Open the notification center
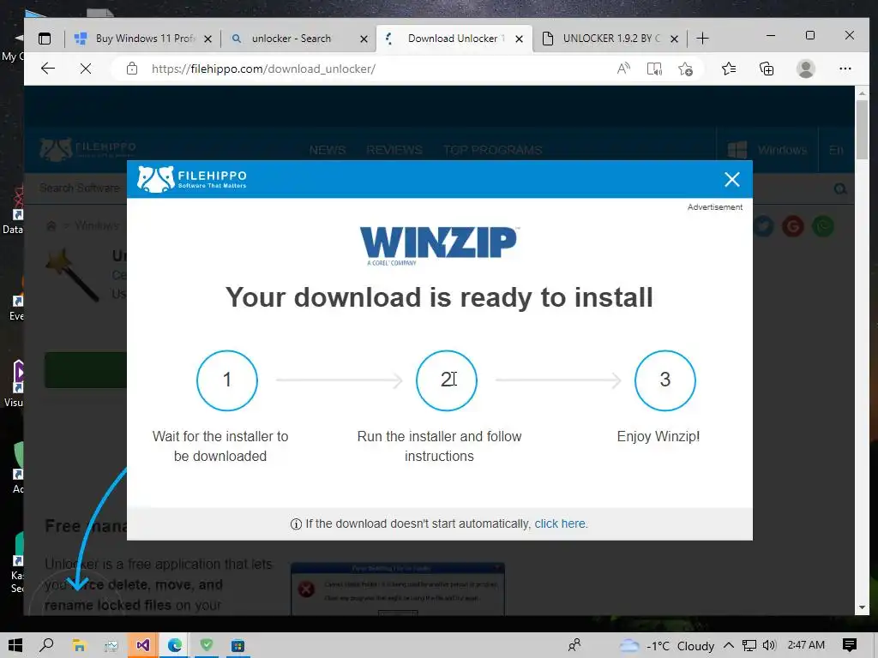Screen dimensions: 878x658 tap(850, 646)
